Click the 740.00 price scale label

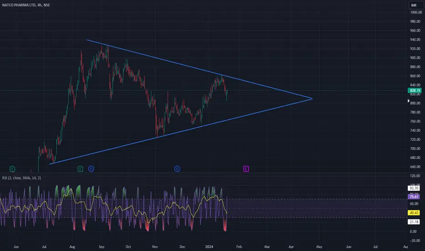coord(415,130)
